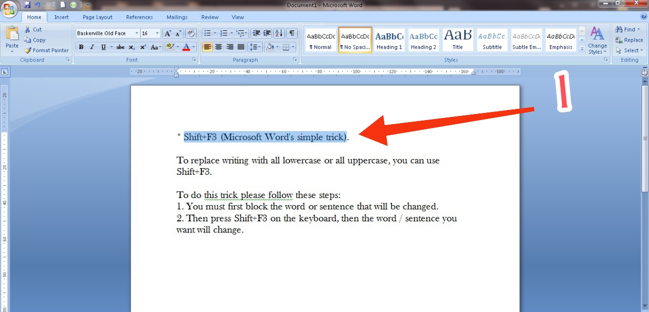649x312 pixels.
Task: Open the Change Case Aa menu
Action: (156, 47)
